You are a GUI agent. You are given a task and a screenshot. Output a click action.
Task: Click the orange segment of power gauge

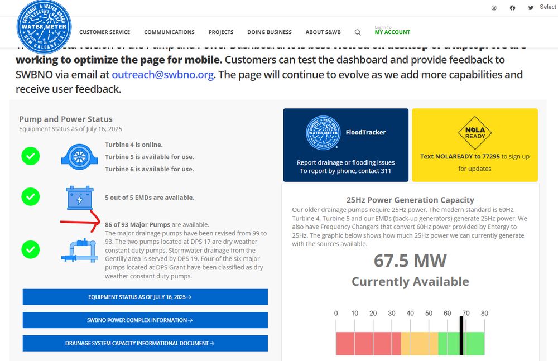coord(420,344)
